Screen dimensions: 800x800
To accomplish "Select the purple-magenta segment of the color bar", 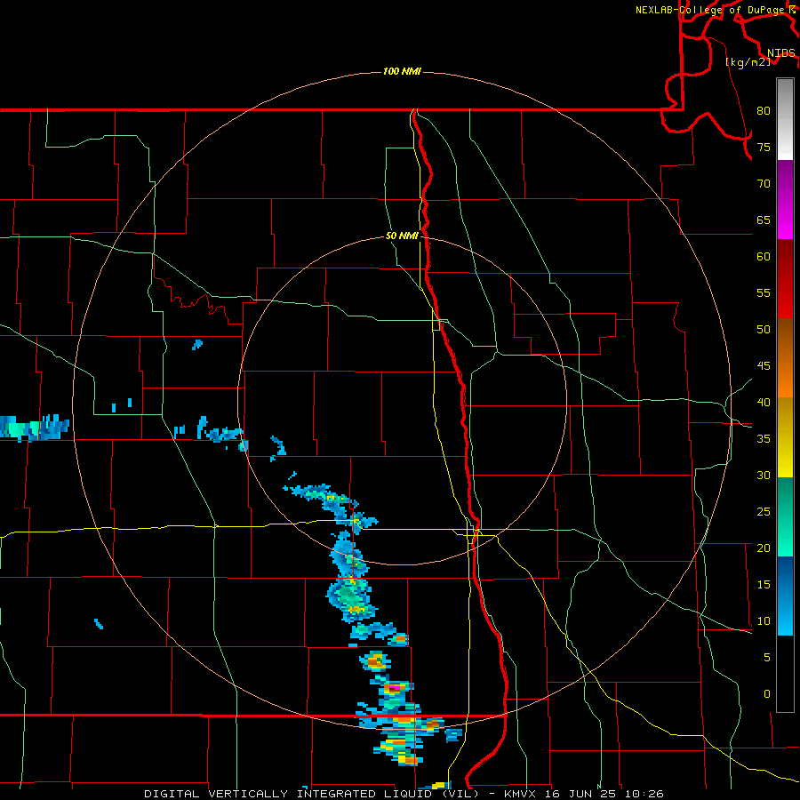I will (785, 199).
